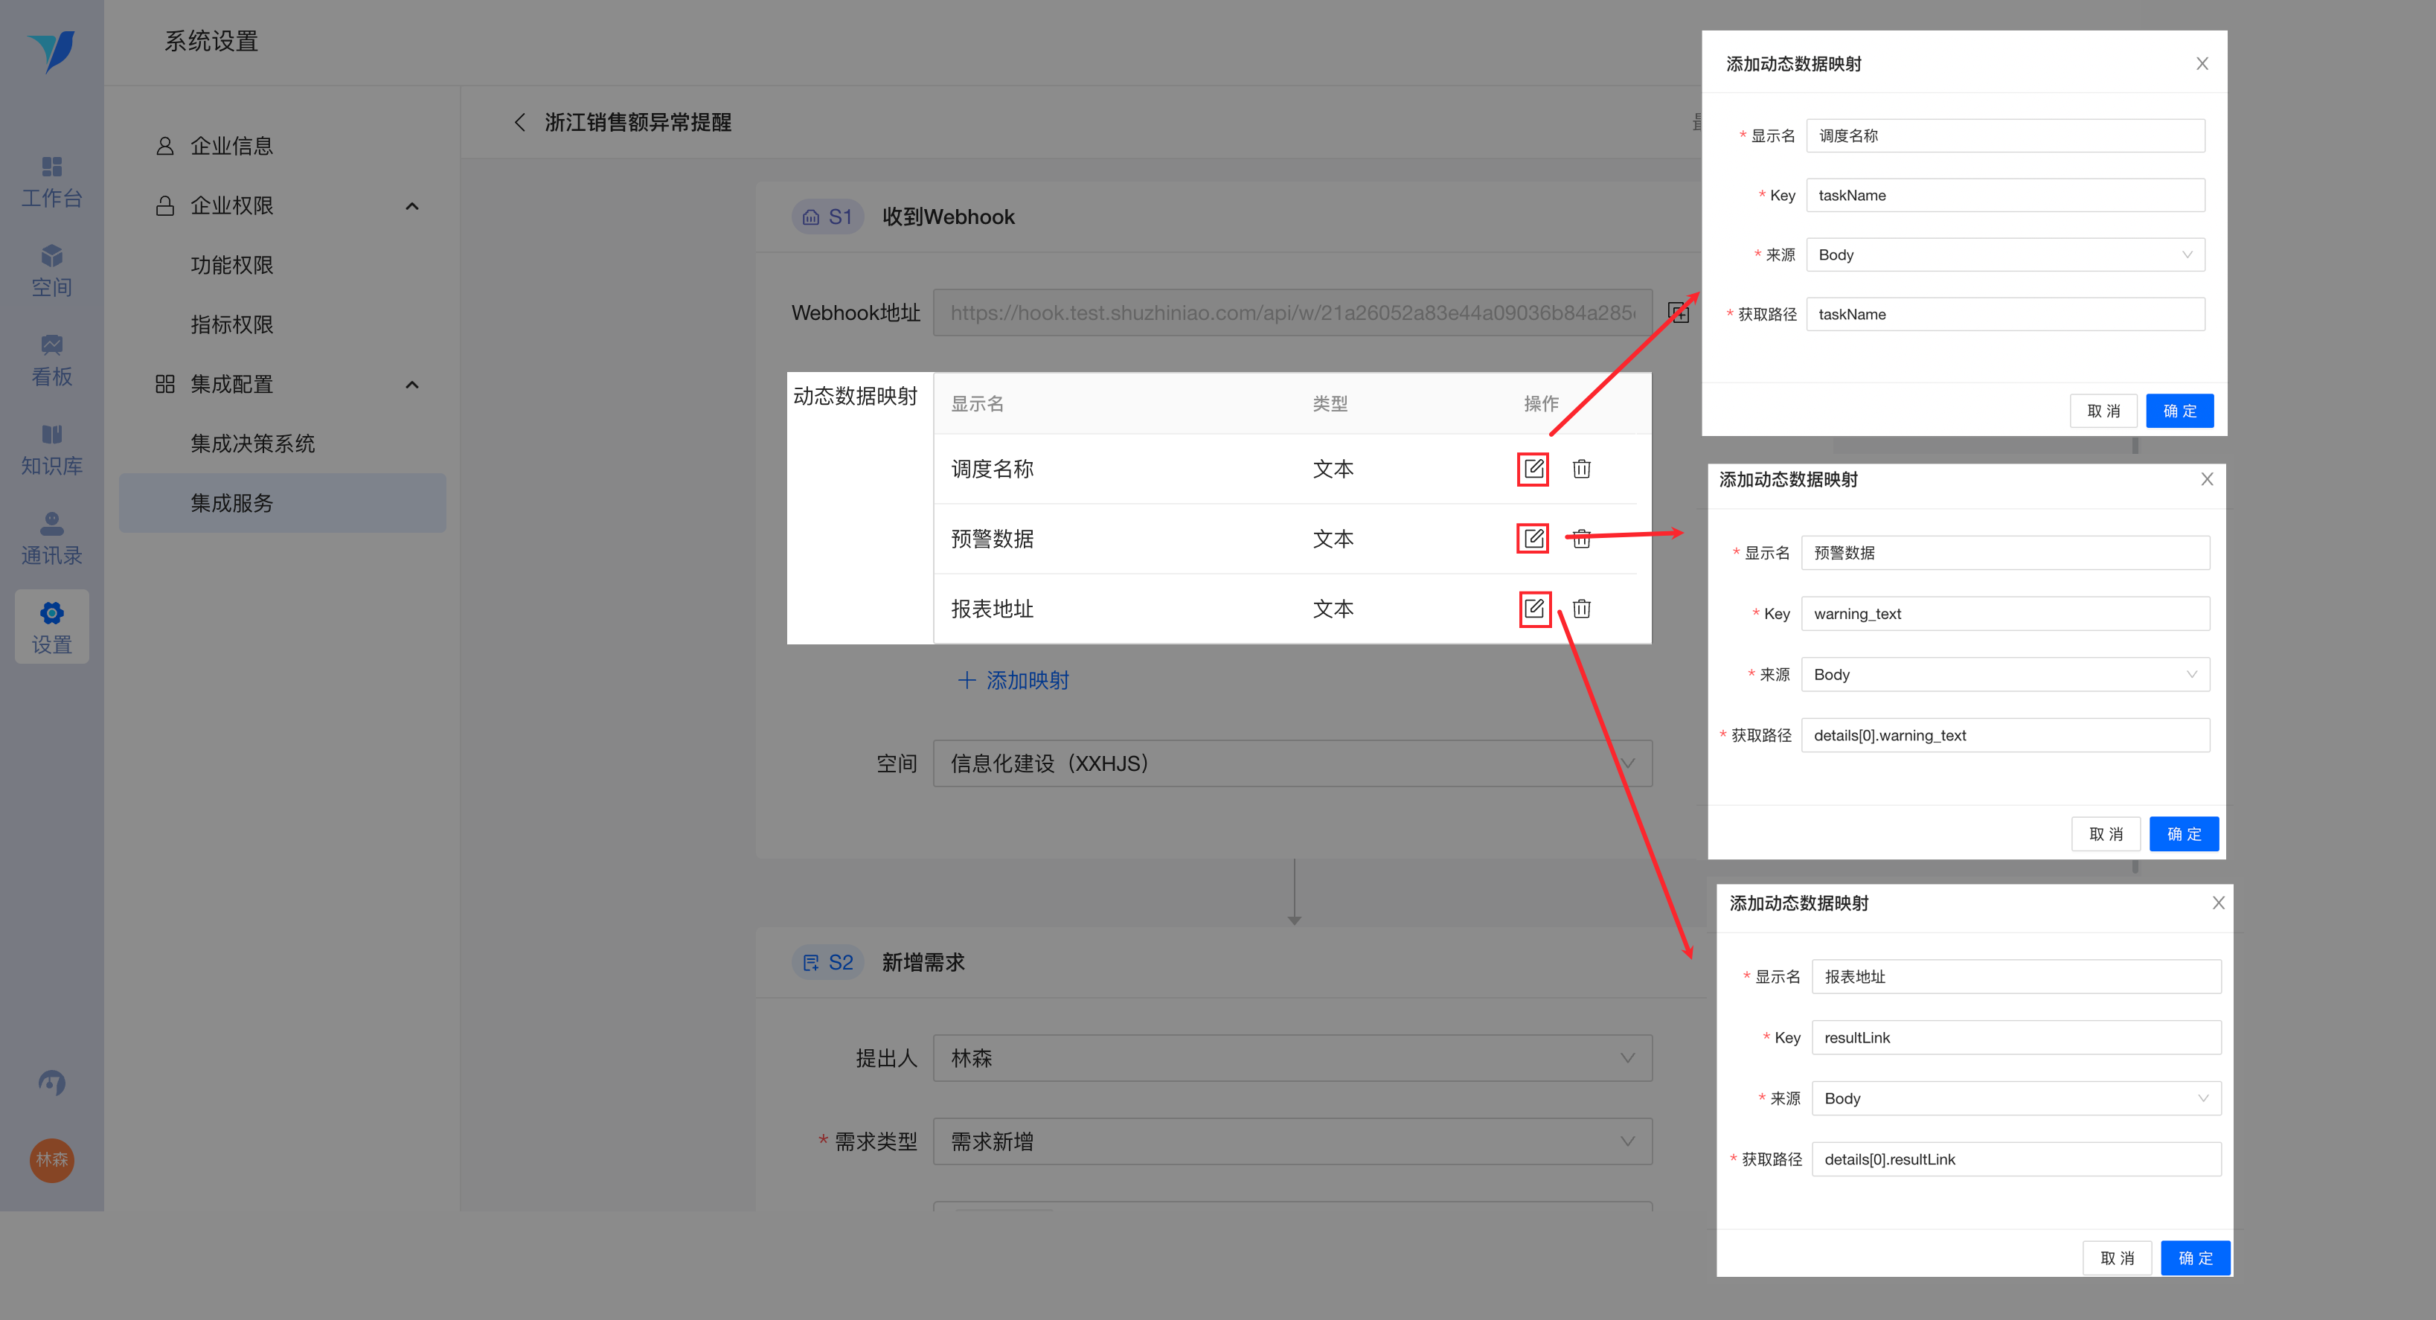
Task: Select 集成决策系统 menu item
Action: pyautogui.click(x=252, y=443)
